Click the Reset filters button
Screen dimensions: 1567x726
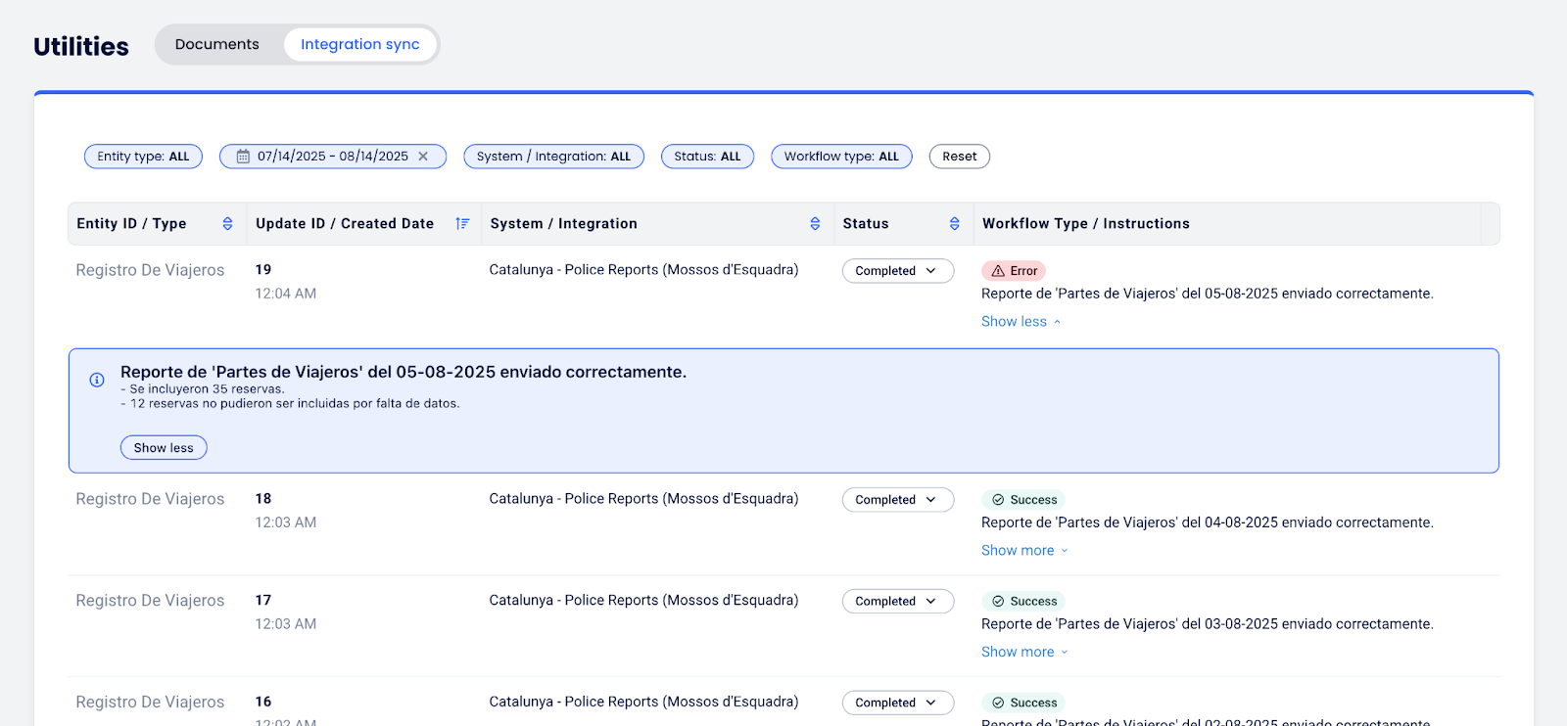[959, 157]
